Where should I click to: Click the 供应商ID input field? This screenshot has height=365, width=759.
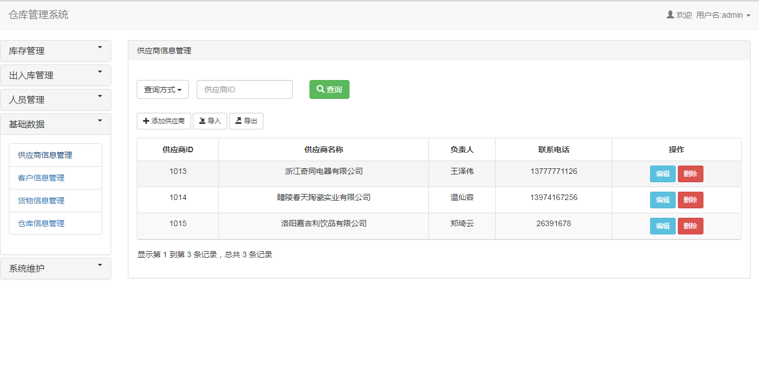[244, 89]
